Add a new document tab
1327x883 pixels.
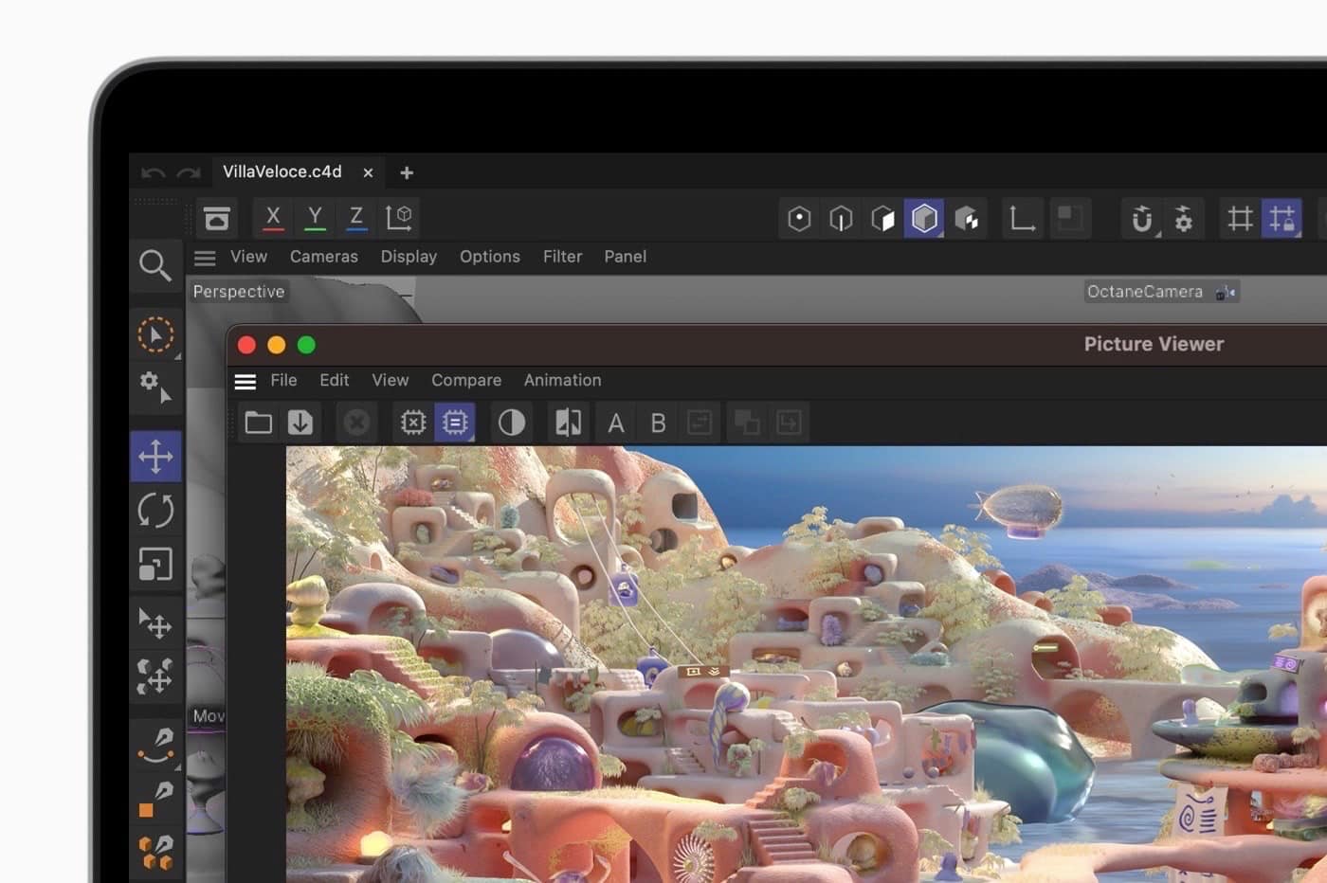pyautogui.click(x=407, y=172)
